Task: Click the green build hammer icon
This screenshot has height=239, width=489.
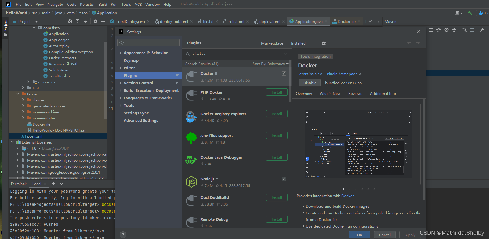Action: 470,13
